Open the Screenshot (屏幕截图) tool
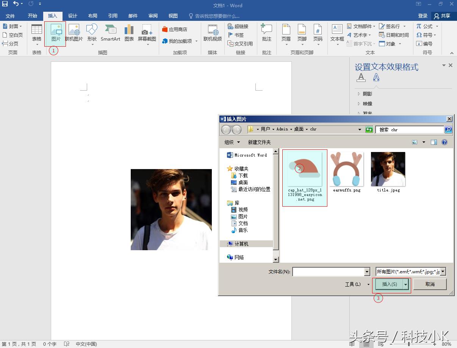The image size is (457, 348). tap(147, 33)
